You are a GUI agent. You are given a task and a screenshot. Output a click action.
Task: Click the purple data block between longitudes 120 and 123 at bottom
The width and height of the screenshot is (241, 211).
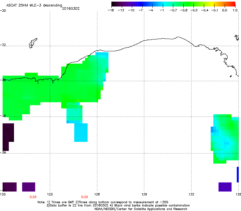(x=29, y=187)
